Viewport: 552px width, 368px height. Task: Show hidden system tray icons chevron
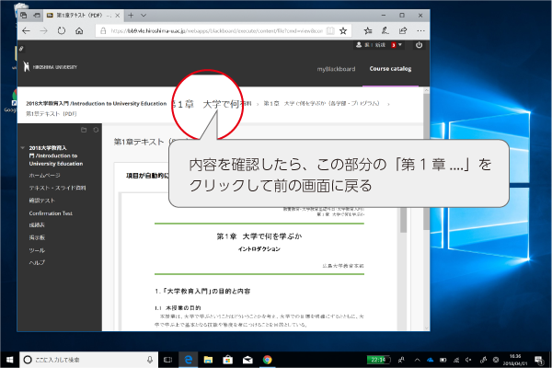(417, 360)
